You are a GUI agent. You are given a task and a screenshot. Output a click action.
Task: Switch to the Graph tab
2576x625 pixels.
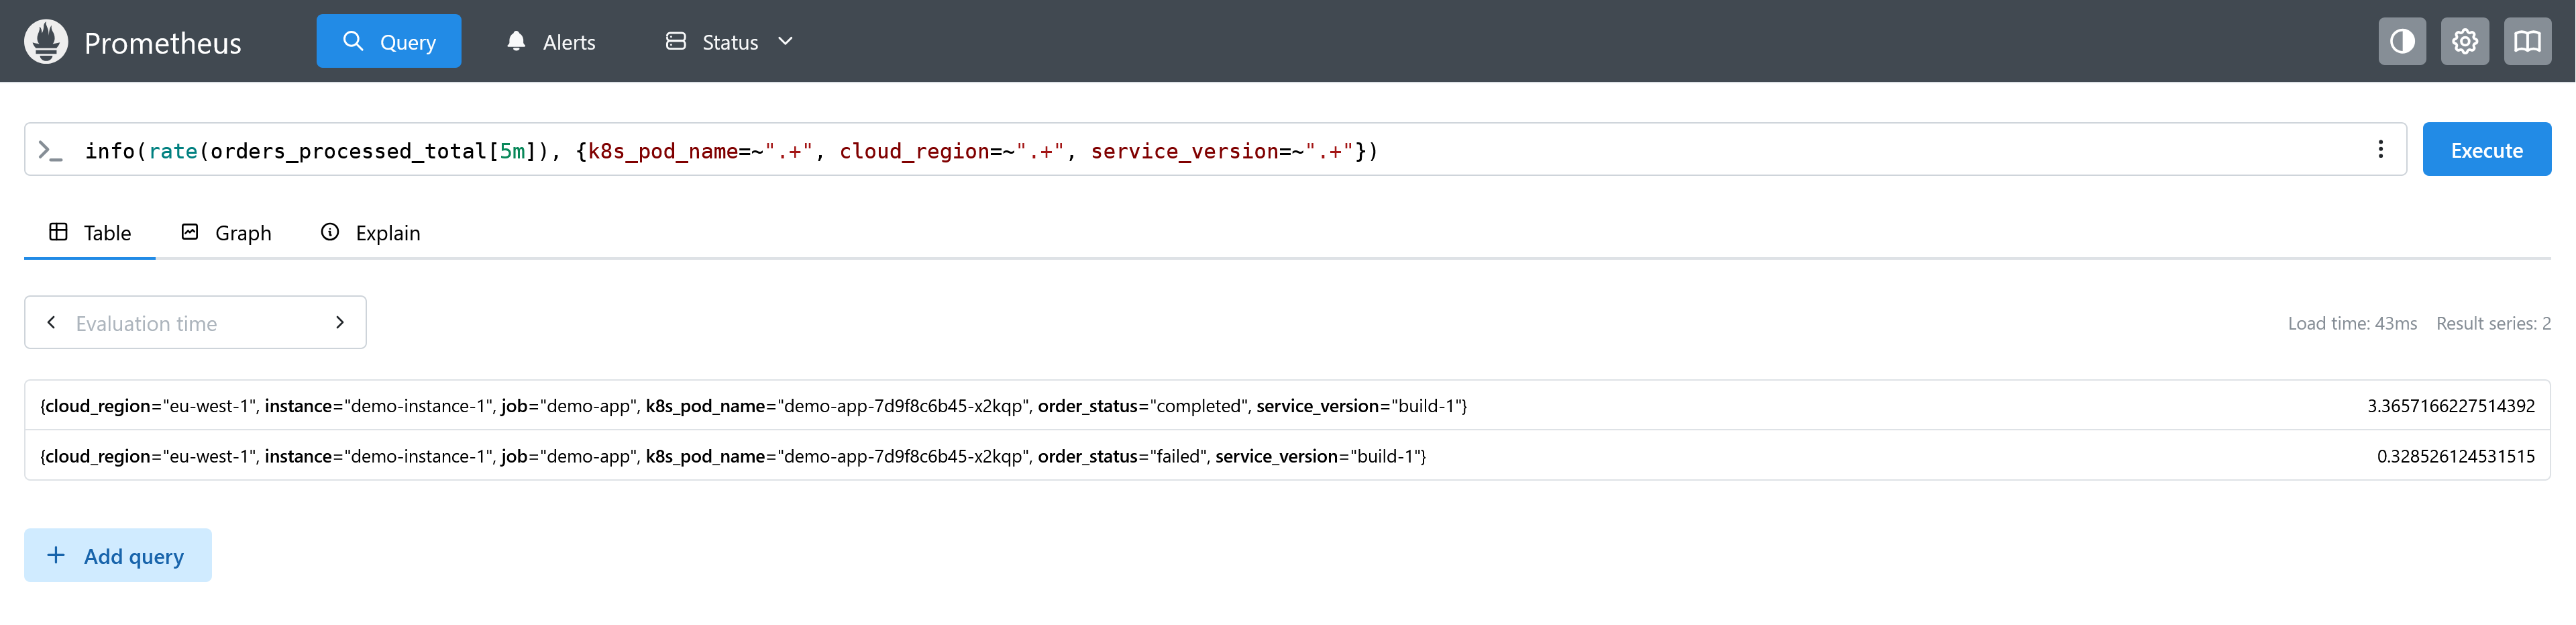click(x=227, y=233)
